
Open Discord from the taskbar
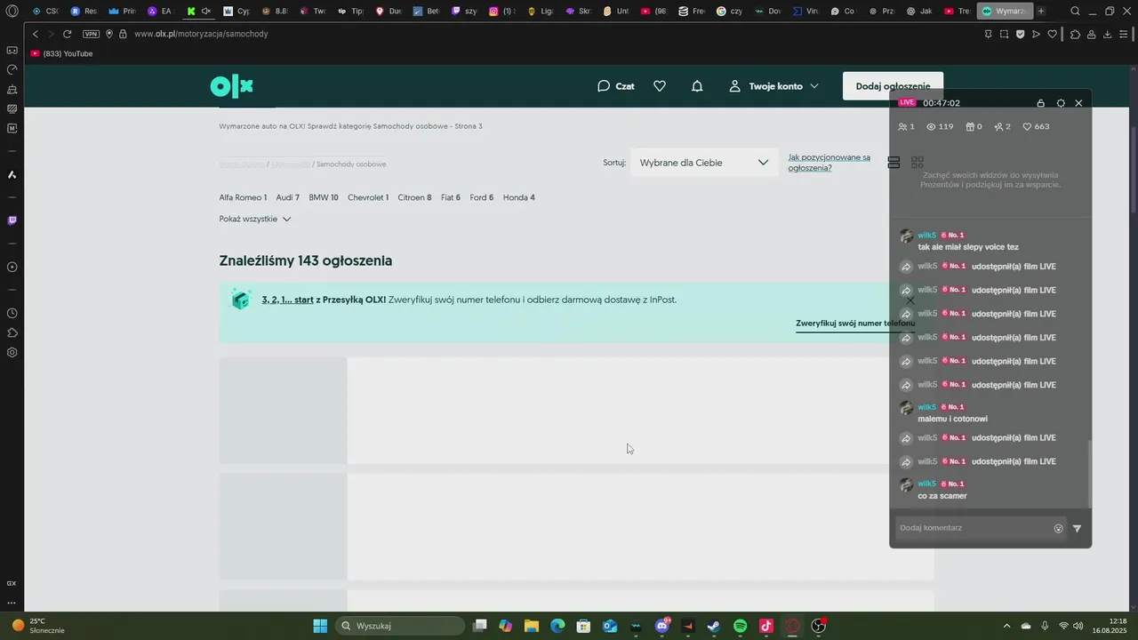point(662,626)
